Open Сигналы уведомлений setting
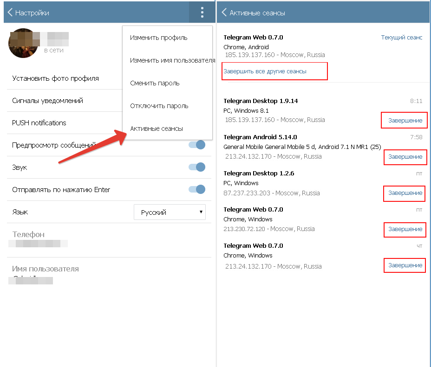 pyautogui.click(x=47, y=101)
